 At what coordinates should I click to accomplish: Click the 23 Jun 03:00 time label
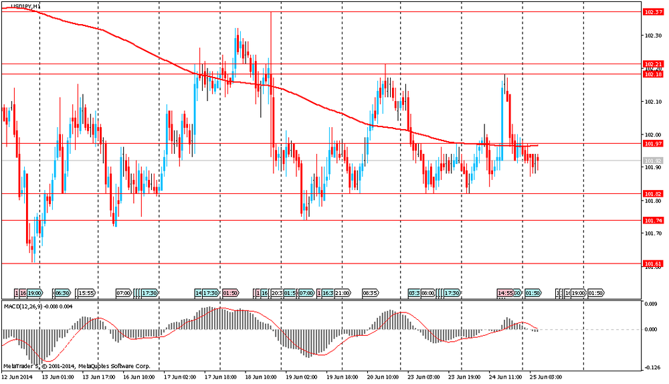pyautogui.click(x=423, y=377)
